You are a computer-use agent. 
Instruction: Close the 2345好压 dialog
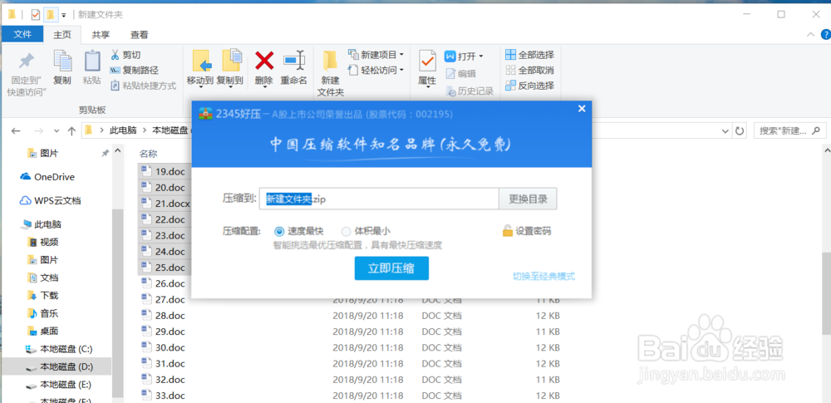[x=582, y=109]
